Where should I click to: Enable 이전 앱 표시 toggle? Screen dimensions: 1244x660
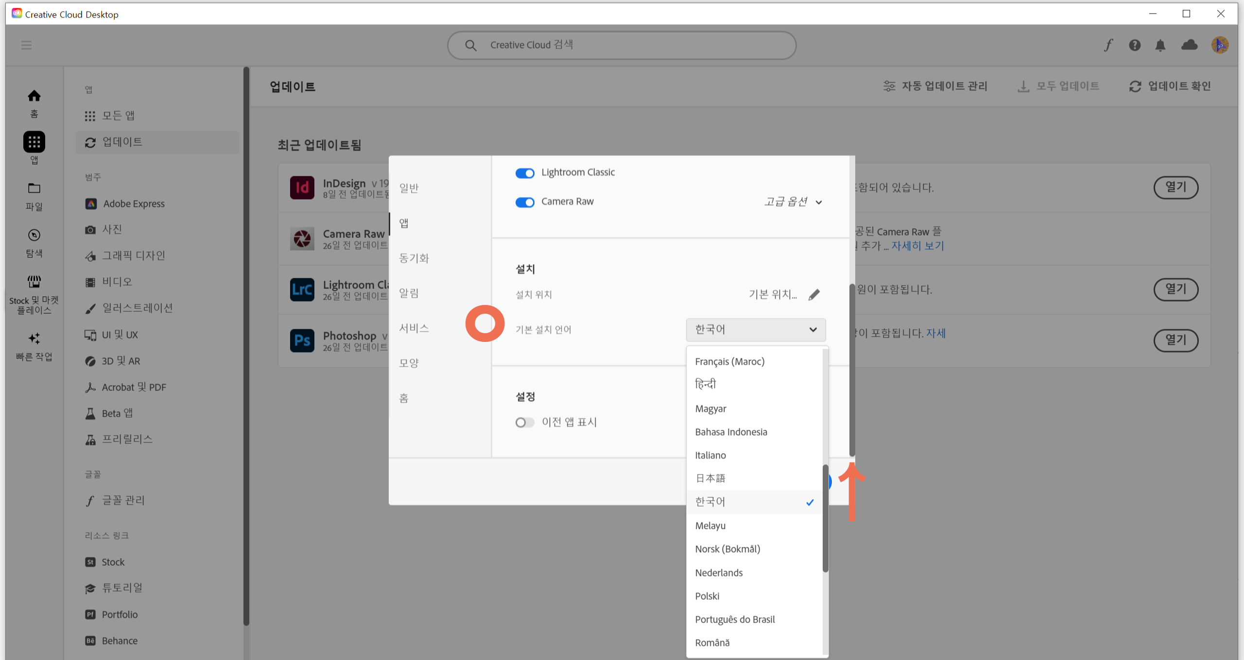(x=525, y=423)
